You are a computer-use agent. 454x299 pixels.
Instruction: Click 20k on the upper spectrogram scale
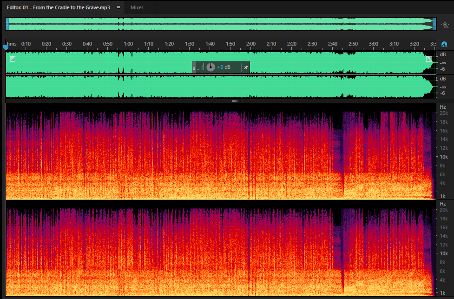(x=444, y=113)
